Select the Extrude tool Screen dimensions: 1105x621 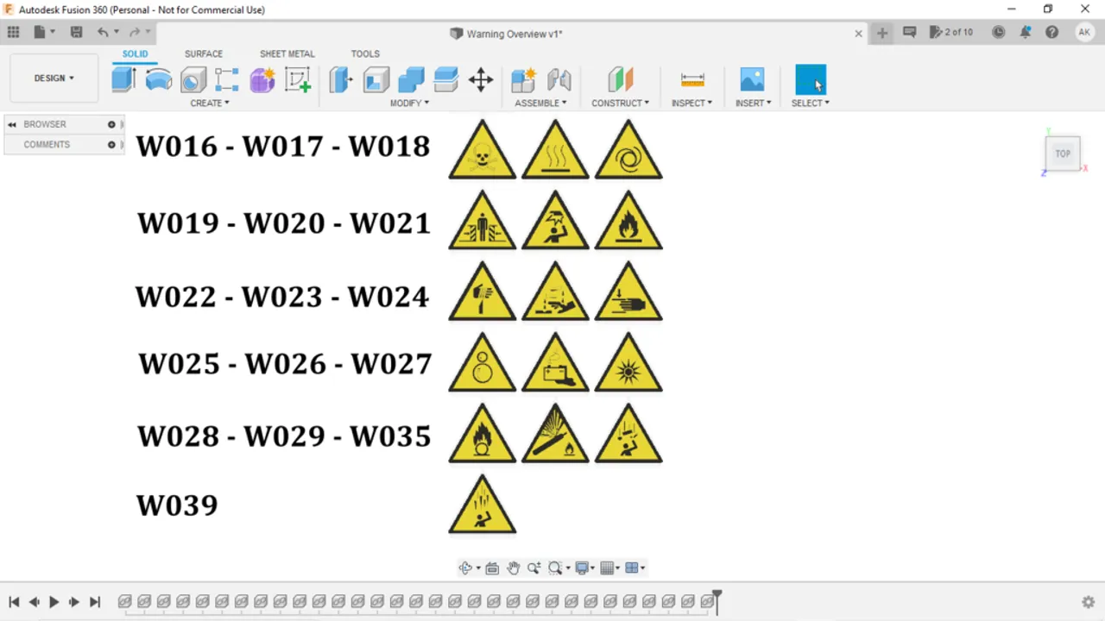(x=123, y=79)
